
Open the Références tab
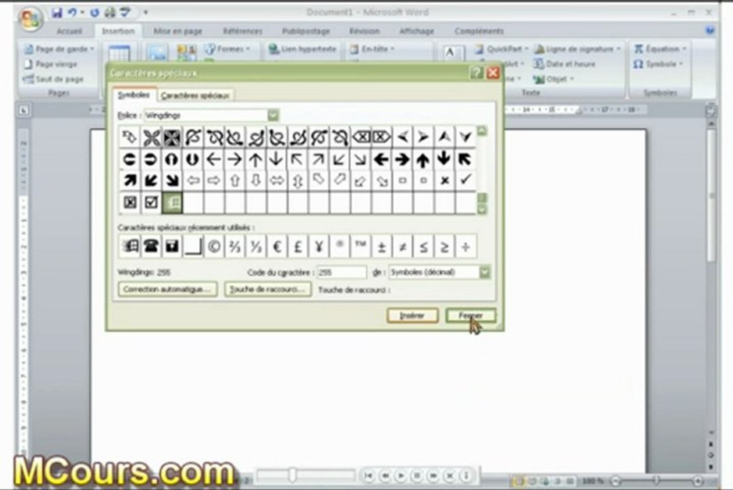click(242, 31)
